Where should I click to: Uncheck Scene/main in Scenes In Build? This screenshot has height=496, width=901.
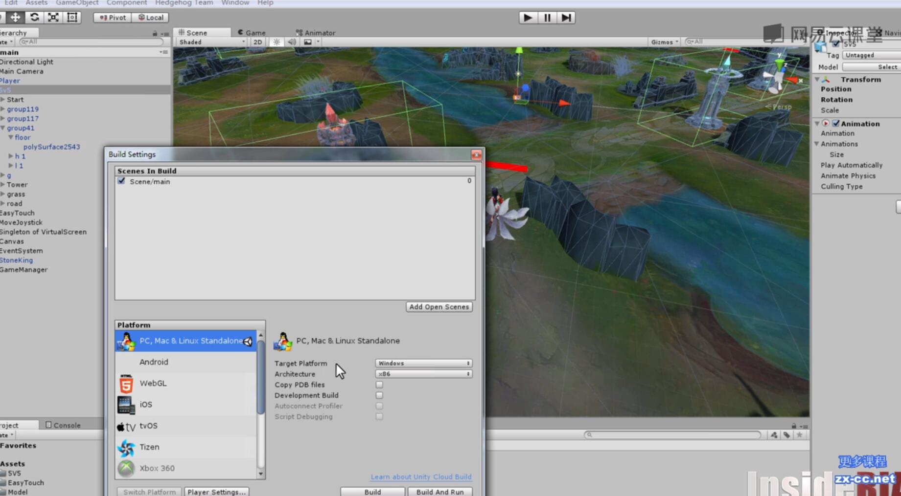121,181
